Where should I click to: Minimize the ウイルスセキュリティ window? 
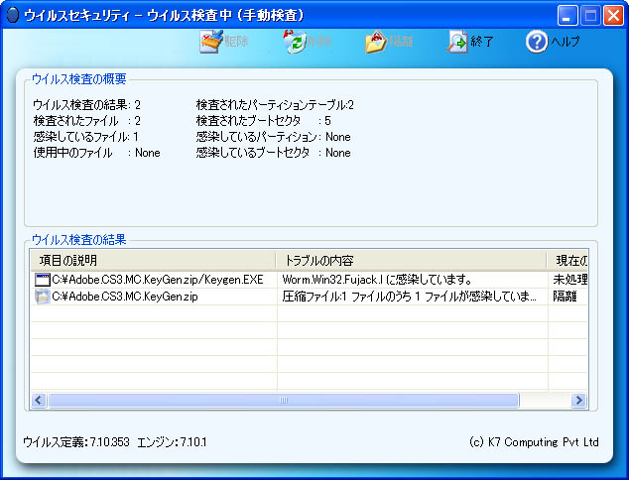567,16
